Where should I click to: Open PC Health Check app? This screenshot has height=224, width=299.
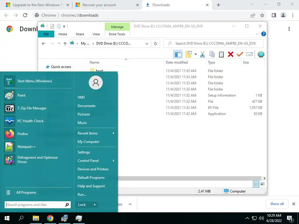[38, 121]
